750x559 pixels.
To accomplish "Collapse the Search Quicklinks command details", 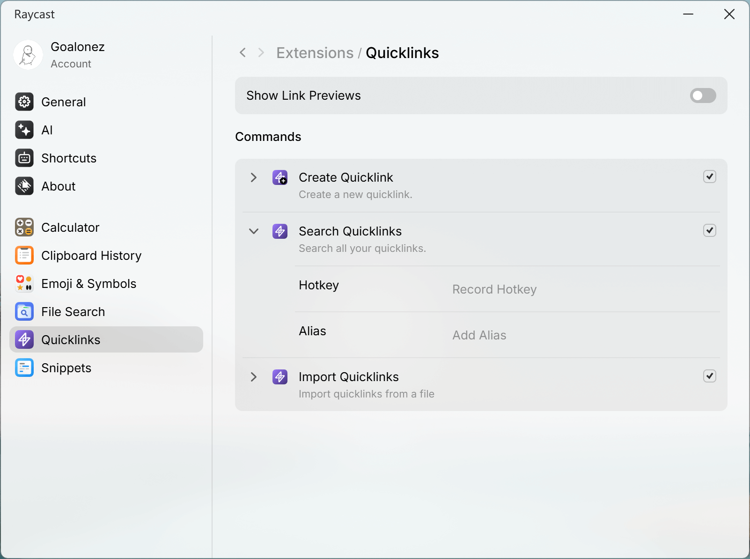I will (254, 231).
